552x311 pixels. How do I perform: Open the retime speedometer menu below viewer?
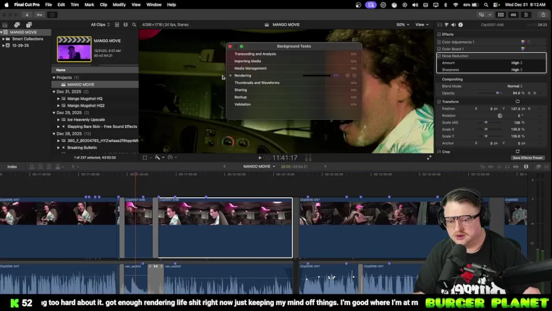click(x=171, y=157)
